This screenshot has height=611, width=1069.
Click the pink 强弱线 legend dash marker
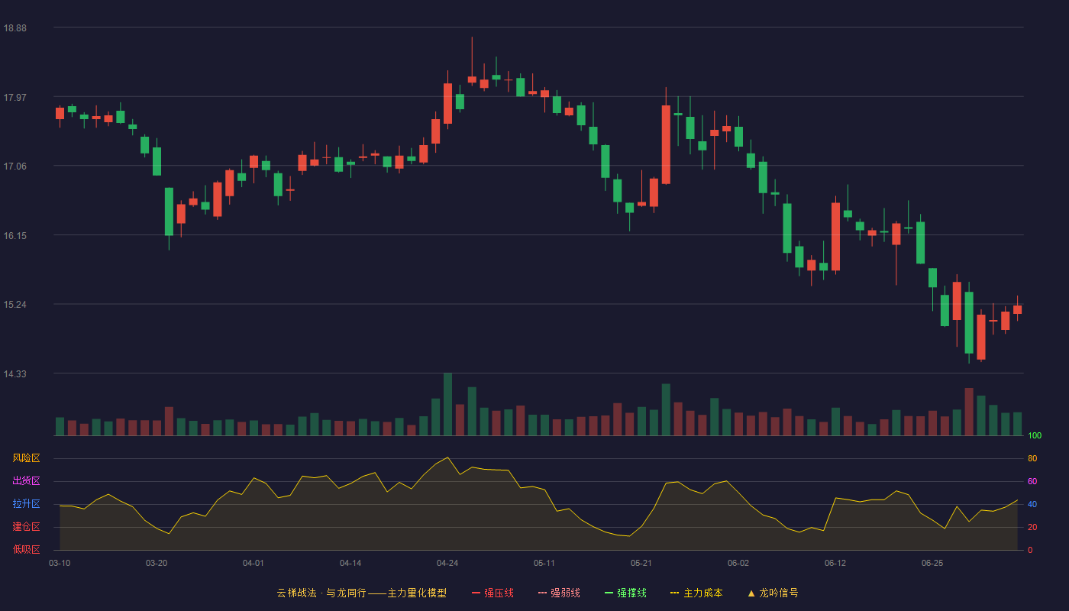point(542,593)
